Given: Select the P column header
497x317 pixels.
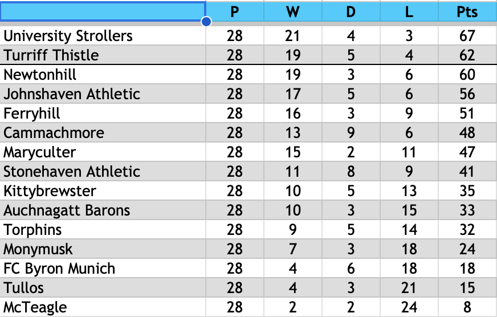Looking at the screenshot, I should tap(235, 12).
